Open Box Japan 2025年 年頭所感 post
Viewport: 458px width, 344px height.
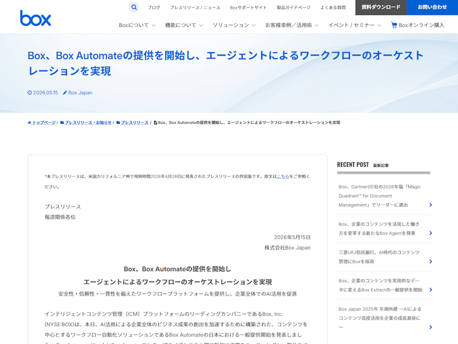[x=380, y=318]
